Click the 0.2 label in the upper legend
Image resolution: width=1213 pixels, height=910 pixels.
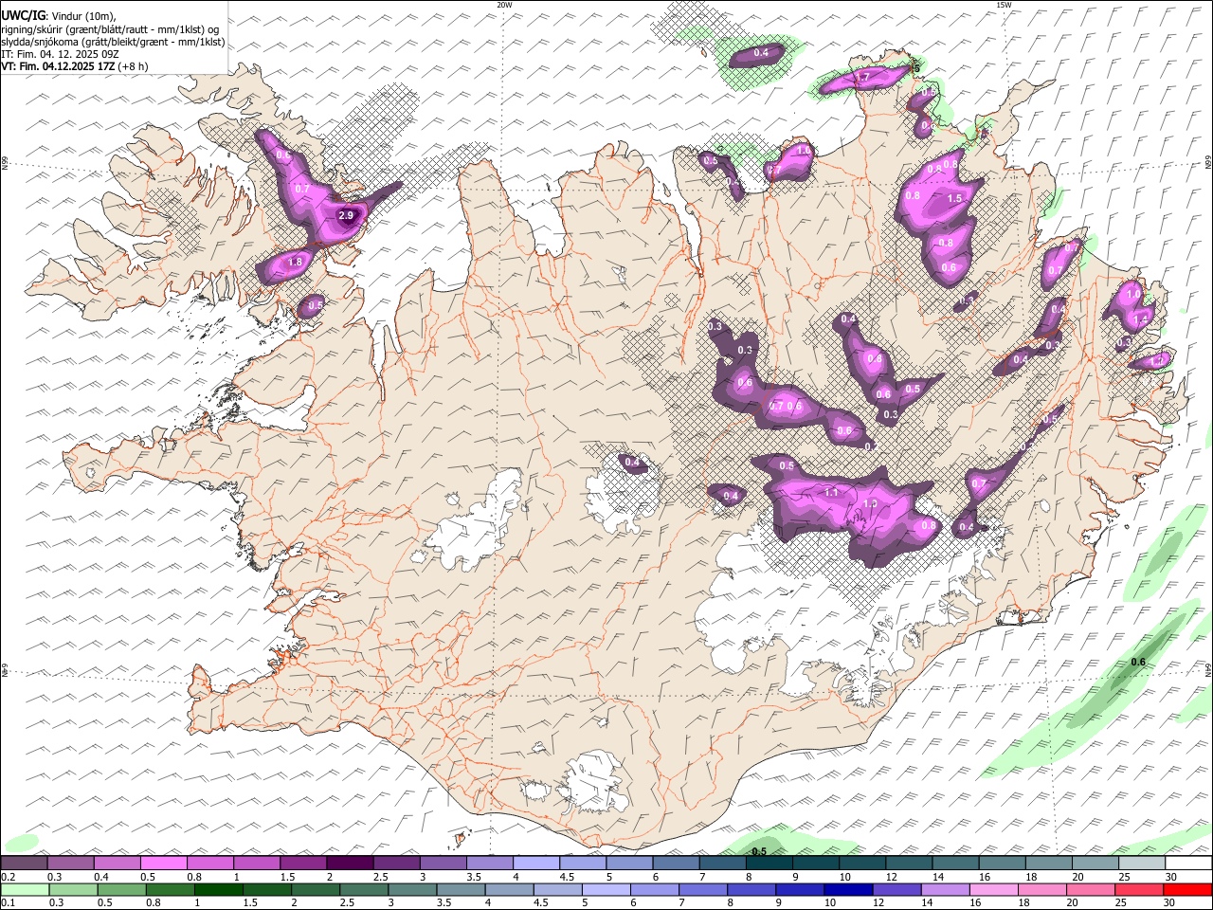9,877
